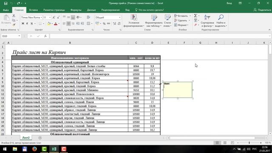This screenshot has width=272, height=153.
Task: Toggle center horizontal alignment
Action: coord(68,23)
